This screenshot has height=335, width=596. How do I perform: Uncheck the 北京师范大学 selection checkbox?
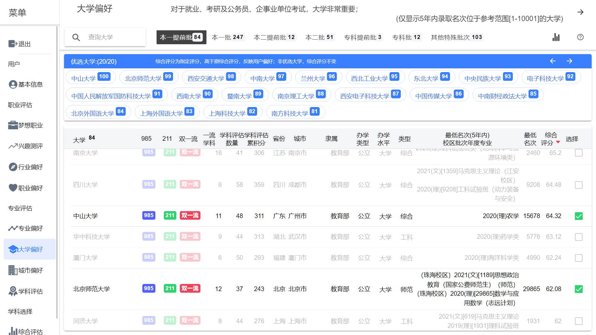[579, 289]
